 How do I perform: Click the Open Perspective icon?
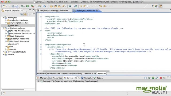click(153, 6)
